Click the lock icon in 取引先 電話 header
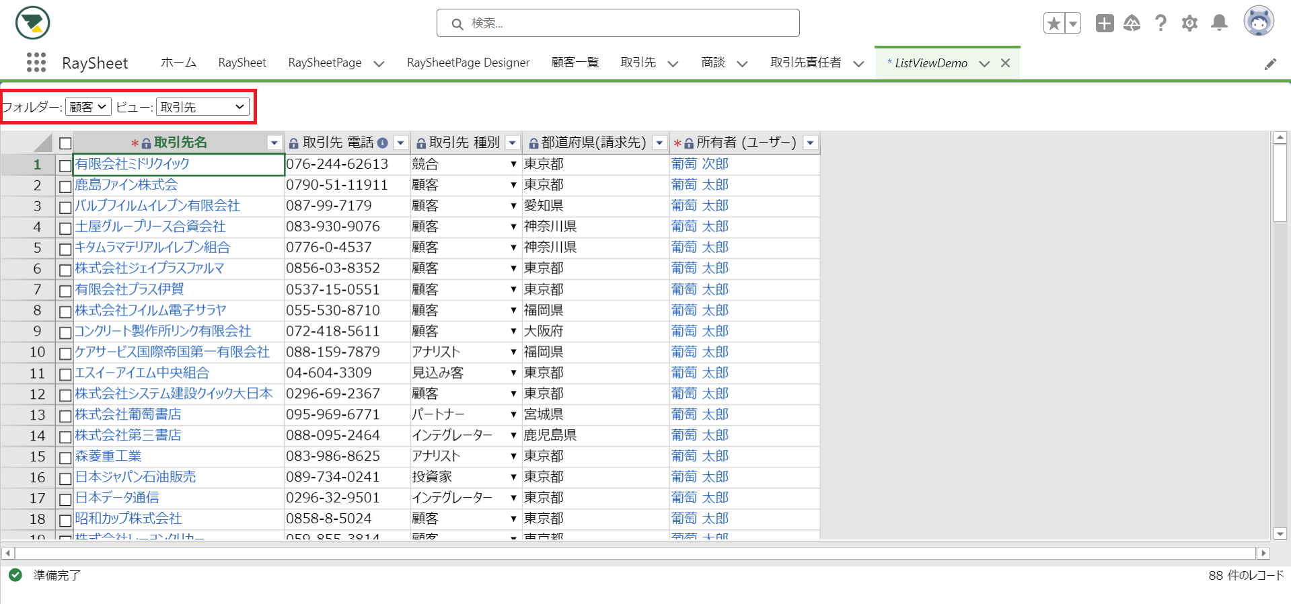The height and width of the screenshot is (604, 1291). [294, 143]
